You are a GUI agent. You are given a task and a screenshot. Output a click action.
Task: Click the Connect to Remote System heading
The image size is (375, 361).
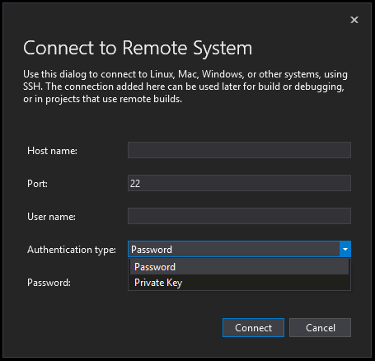coord(138,48)
